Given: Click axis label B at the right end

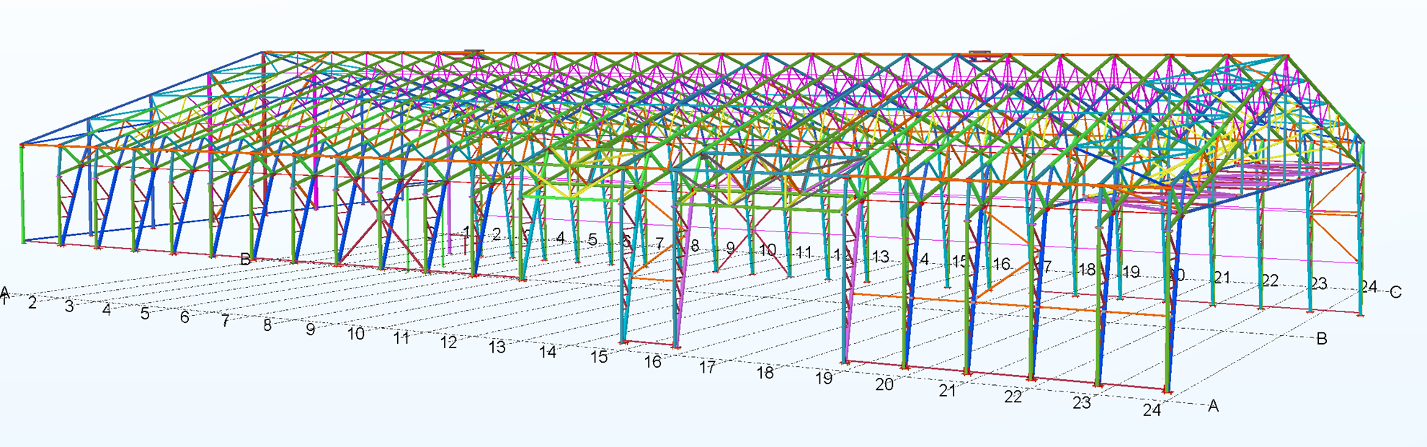Looking at the screenshot, I should 1321,338.
